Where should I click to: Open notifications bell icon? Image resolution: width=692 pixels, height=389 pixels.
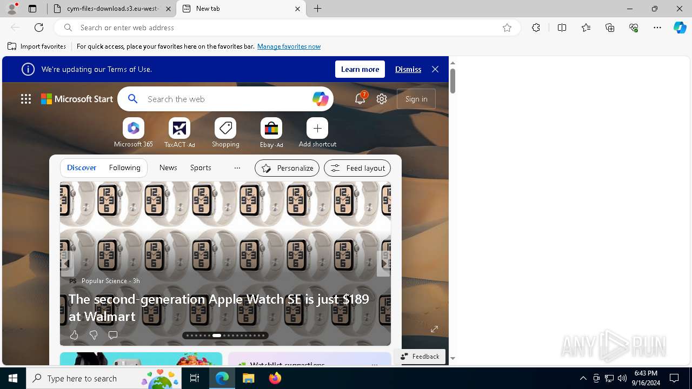(360, 99)
